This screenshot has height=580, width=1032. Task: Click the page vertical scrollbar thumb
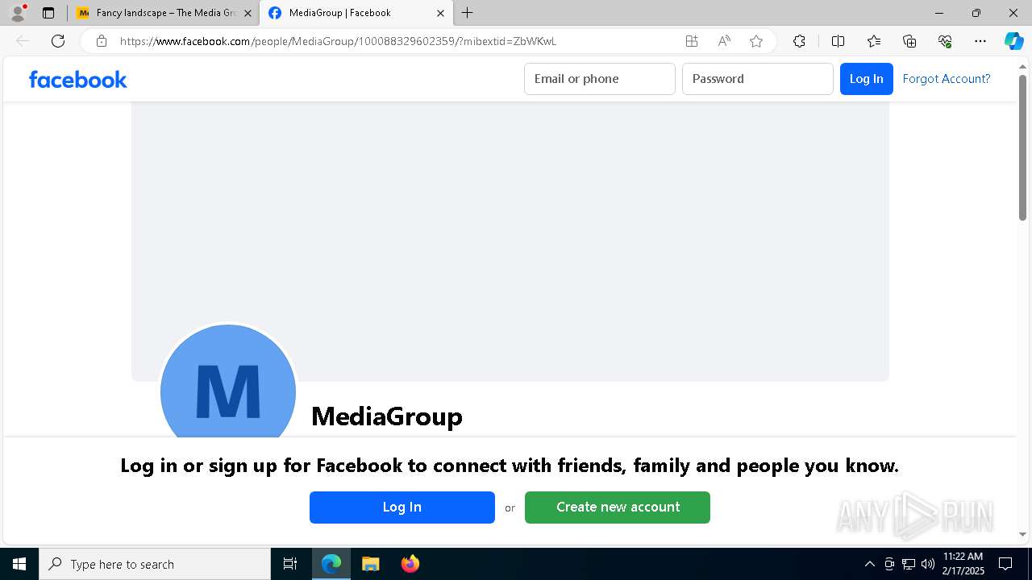pyautogui.click(x=1022, y=147)
